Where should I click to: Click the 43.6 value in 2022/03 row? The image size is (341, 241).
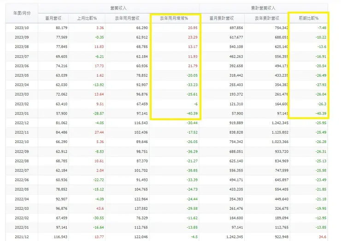100,208
